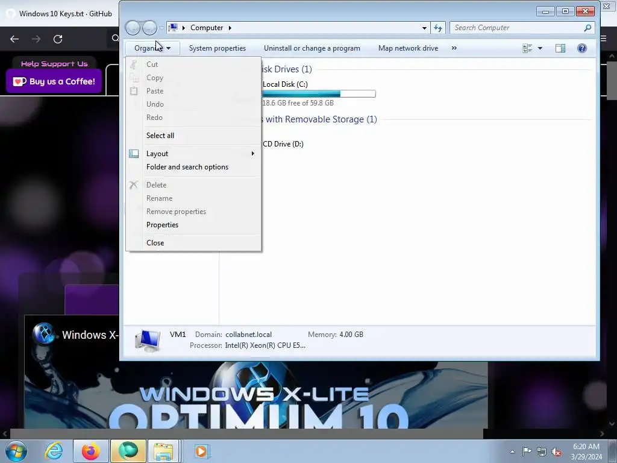Viewport: 617px width, 463px height.
Task: Click the 4.00 GB memory value
Action: [351, 335]
